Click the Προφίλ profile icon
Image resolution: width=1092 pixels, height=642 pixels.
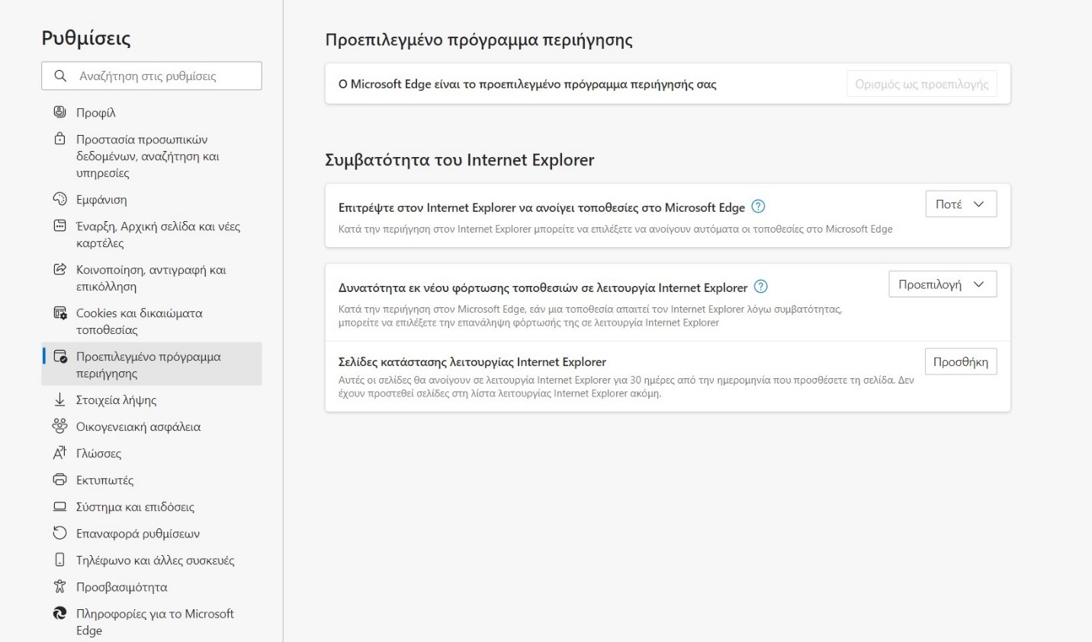click(x=59, y=112)
